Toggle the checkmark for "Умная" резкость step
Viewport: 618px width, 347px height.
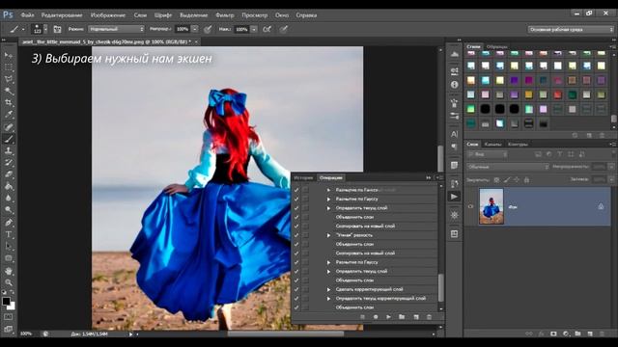pos(296,235)
